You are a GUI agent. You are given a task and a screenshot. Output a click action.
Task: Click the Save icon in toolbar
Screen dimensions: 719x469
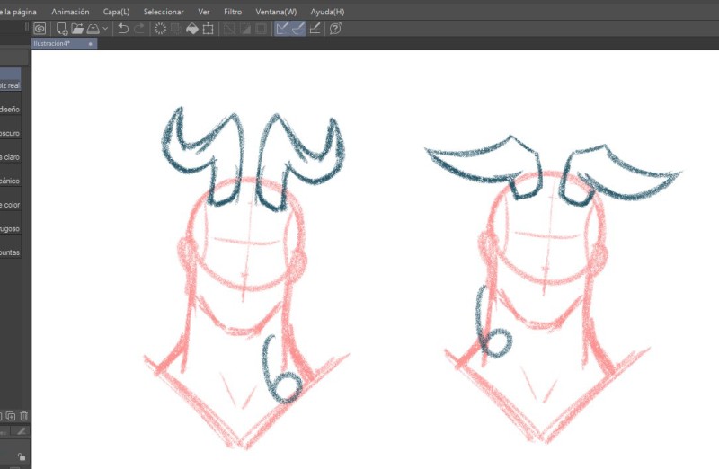point(93,29)
